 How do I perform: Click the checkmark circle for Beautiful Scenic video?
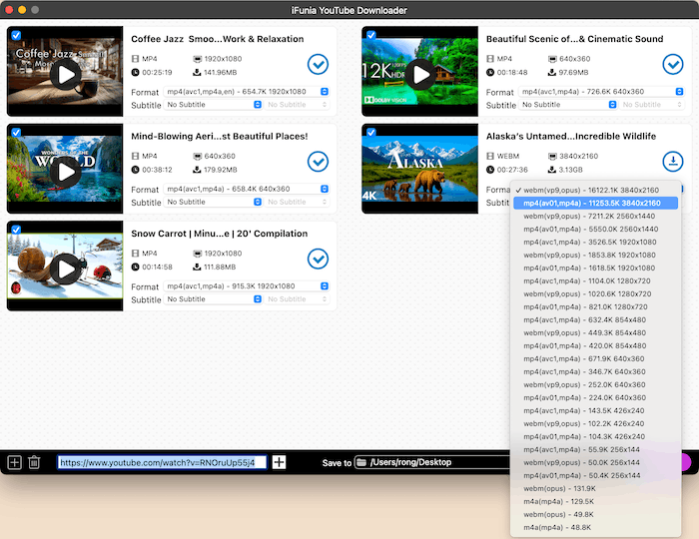pos(673,65)
